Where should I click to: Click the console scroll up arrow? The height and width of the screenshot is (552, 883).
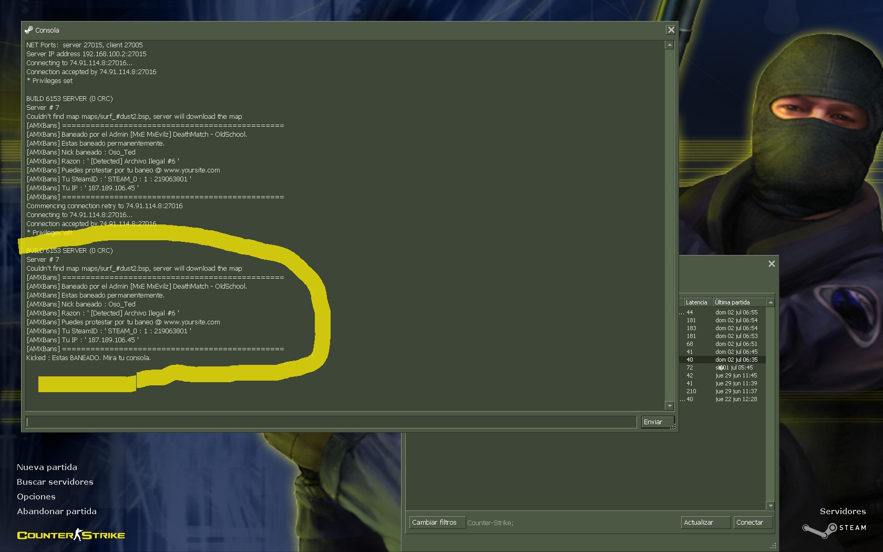click(x=670, y=45)
